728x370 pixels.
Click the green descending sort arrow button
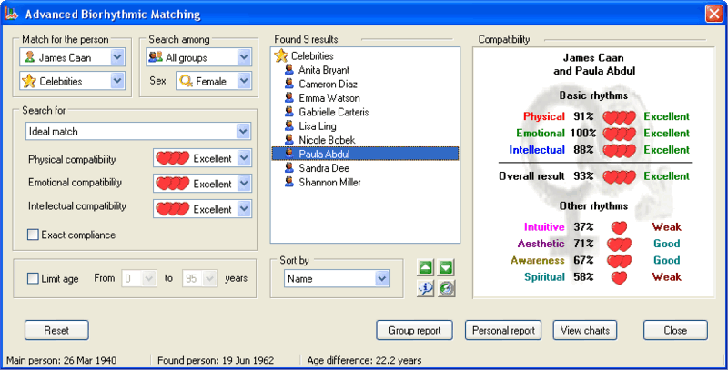click(x=446, y=267)
